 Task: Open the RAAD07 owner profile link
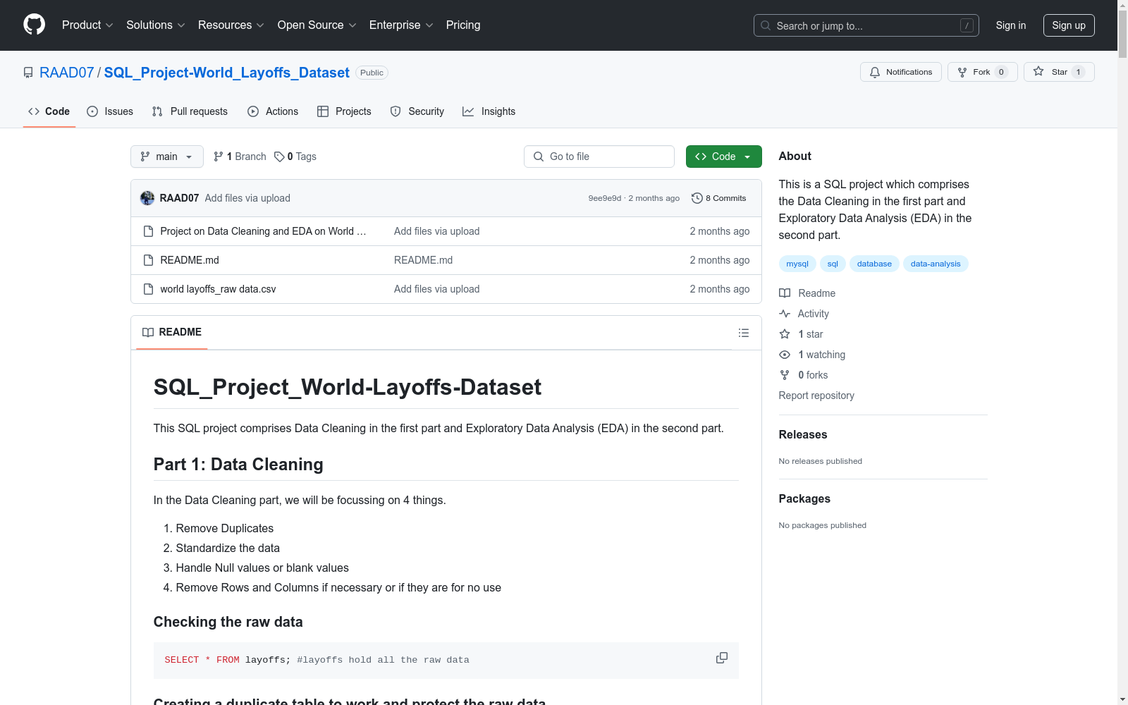(67, 73)
